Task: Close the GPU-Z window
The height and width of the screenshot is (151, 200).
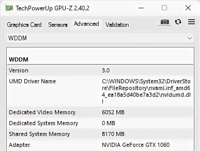Action: pos(188,8)
